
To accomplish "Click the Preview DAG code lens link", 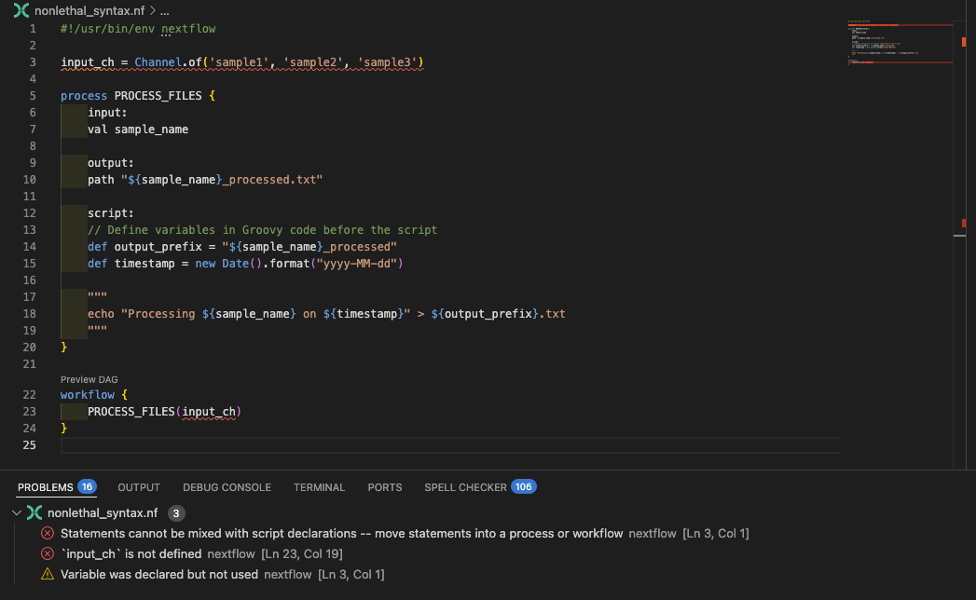I will tap(89, 379).
